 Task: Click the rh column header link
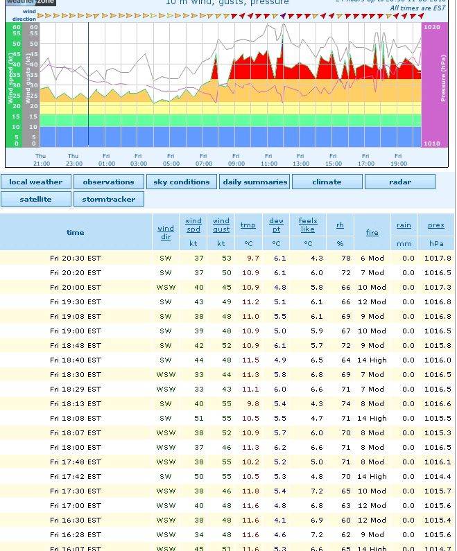point(340,225)
